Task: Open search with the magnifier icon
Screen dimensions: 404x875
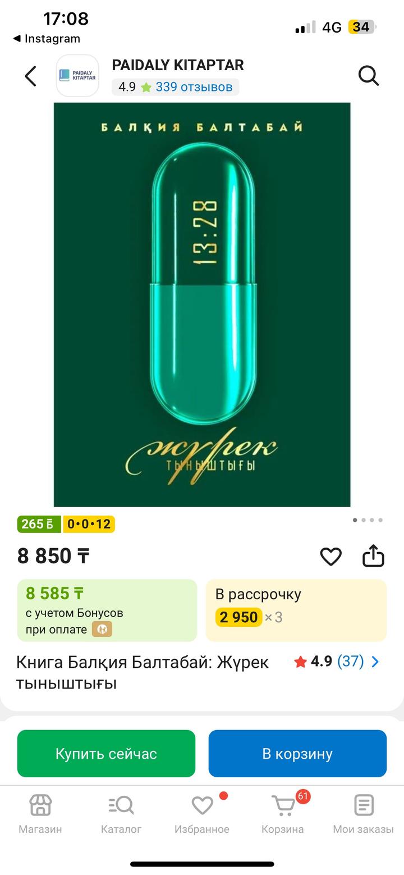Action: (369, 76)
